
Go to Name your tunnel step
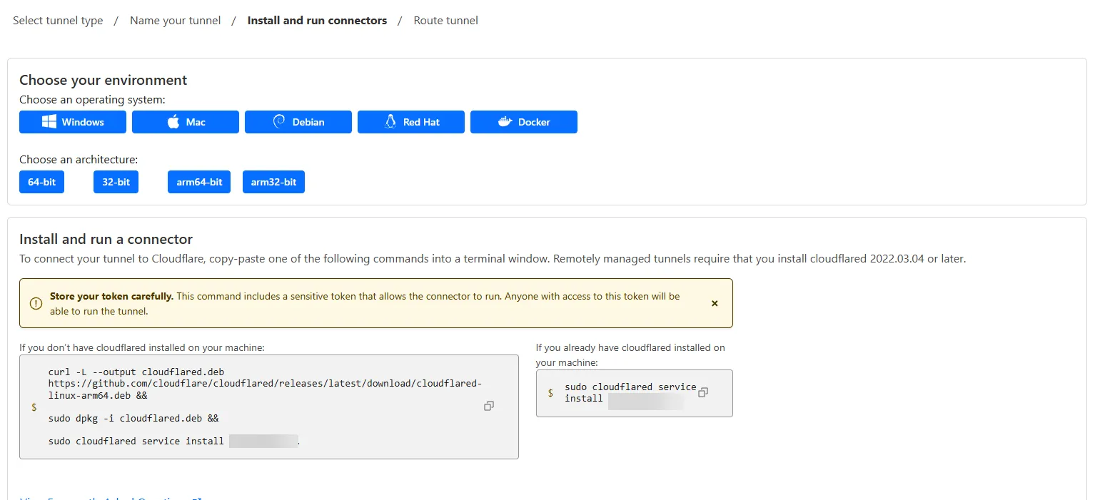coord(176,21)
